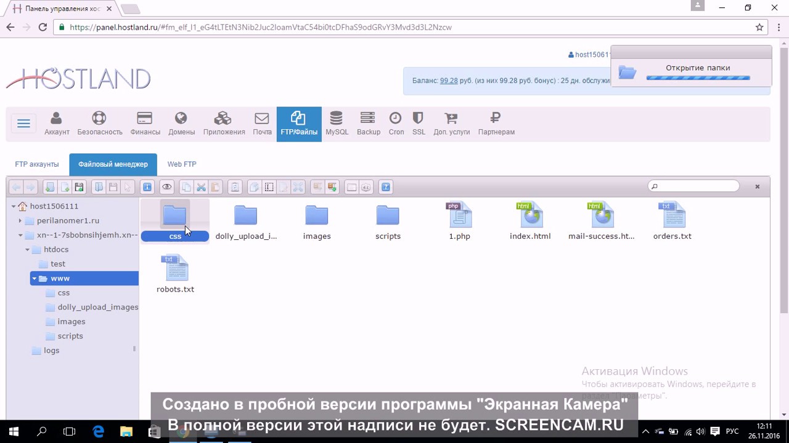Screen dimensions: 789x443
Task: Go back in the browser
Action: point(10,27)
